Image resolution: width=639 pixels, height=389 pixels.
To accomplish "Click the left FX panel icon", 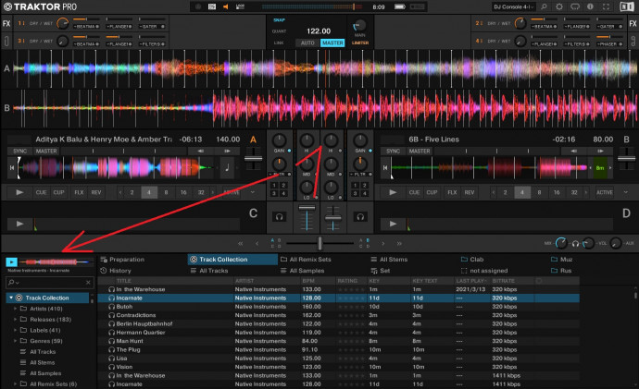I will click(x=6, y=23).
